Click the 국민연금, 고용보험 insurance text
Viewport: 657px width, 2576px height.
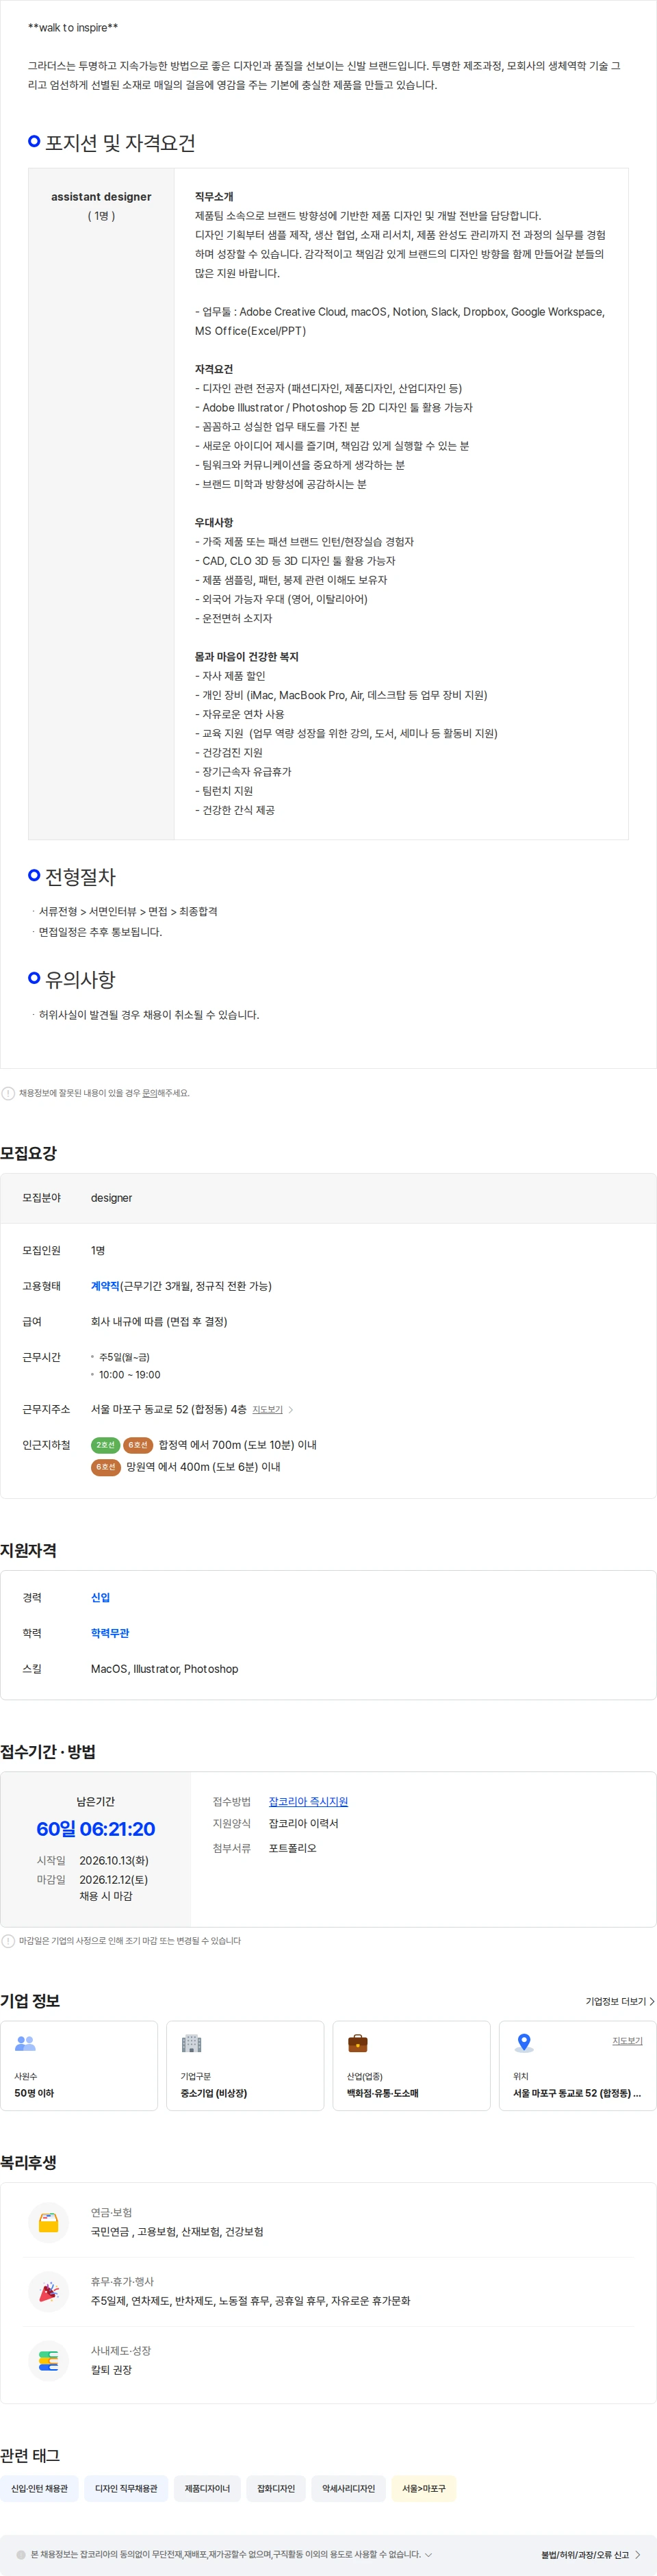(177, 2232)
